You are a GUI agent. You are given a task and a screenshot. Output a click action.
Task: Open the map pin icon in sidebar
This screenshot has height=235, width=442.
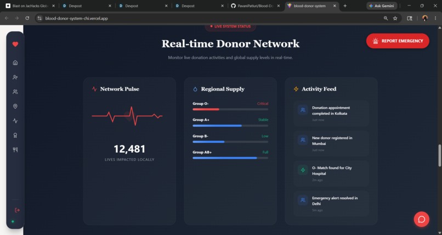coord(15,107)
